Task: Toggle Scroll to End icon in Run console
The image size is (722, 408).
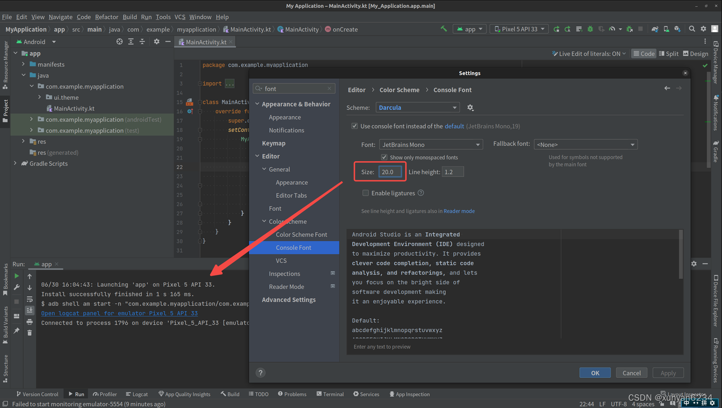Action: pos(30,310)
